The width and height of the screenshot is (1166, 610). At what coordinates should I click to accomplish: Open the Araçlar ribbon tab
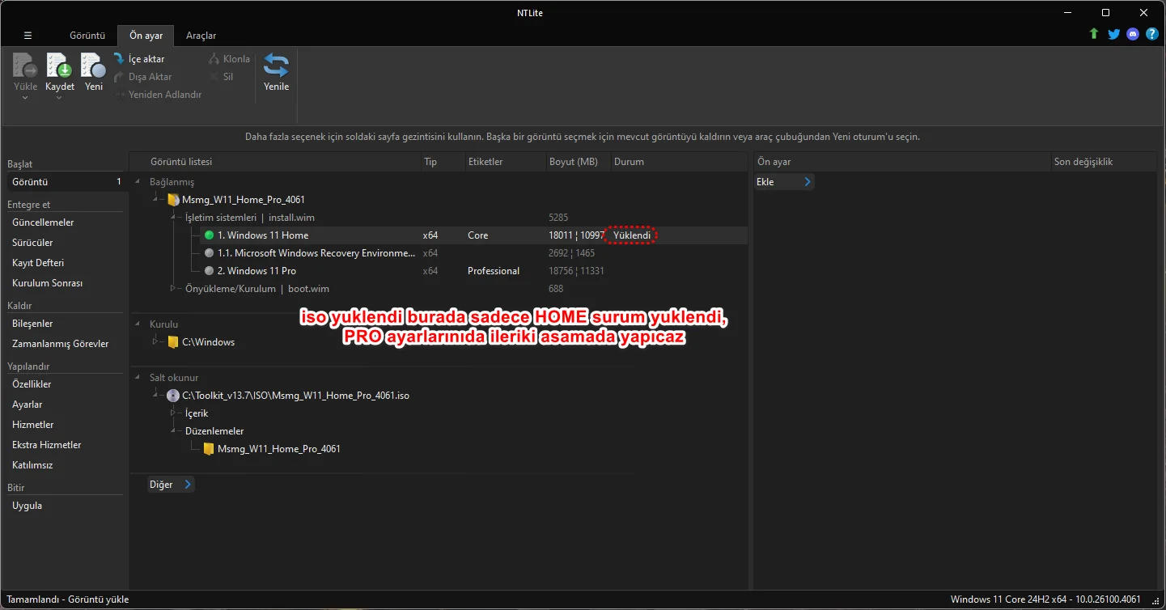(x=201, y=36)
